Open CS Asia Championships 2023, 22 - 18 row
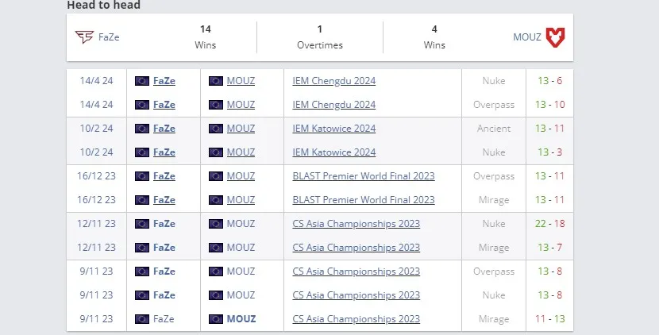The height and width of the screenshot is (335, 659). pyautogui.click(x=356, y=224)
